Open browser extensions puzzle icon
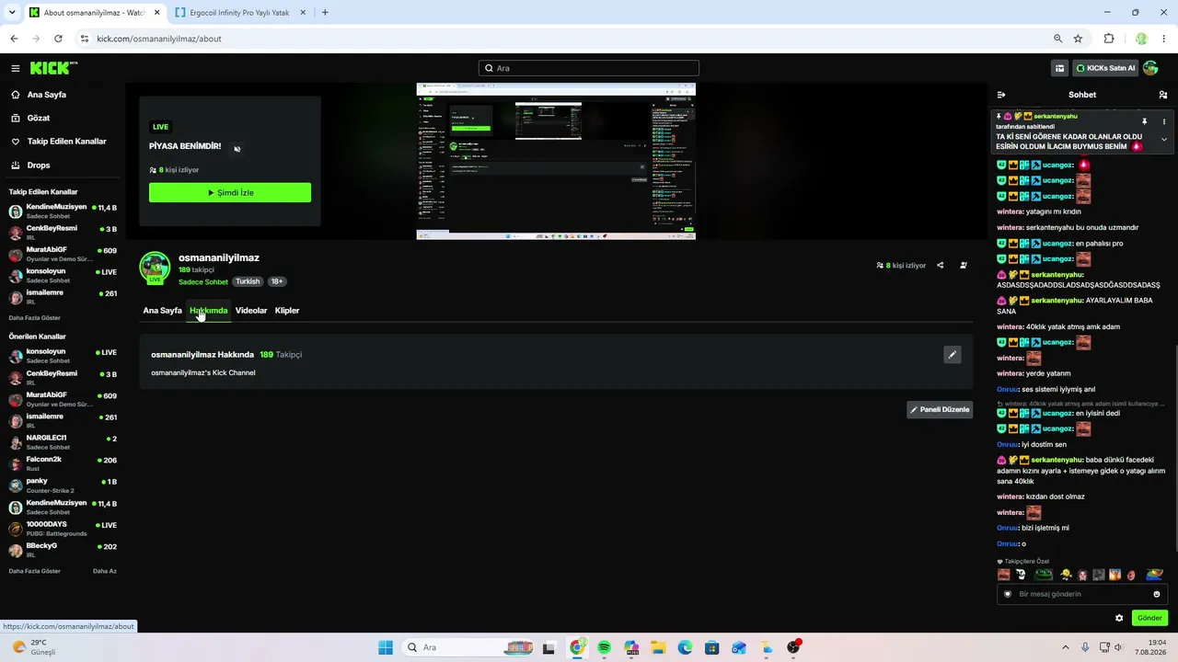The width and height of the screenshot is (1178, 662). 1109,39
